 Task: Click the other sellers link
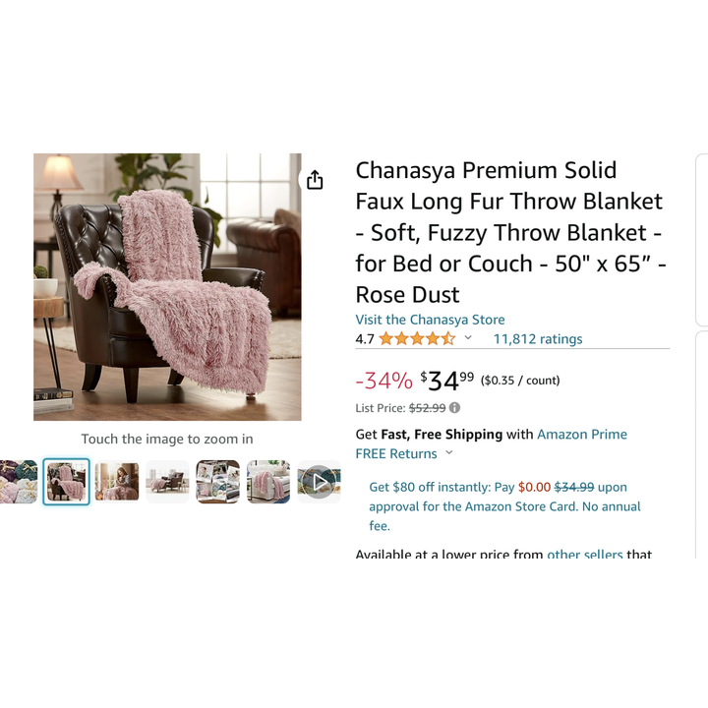point(585,554)
